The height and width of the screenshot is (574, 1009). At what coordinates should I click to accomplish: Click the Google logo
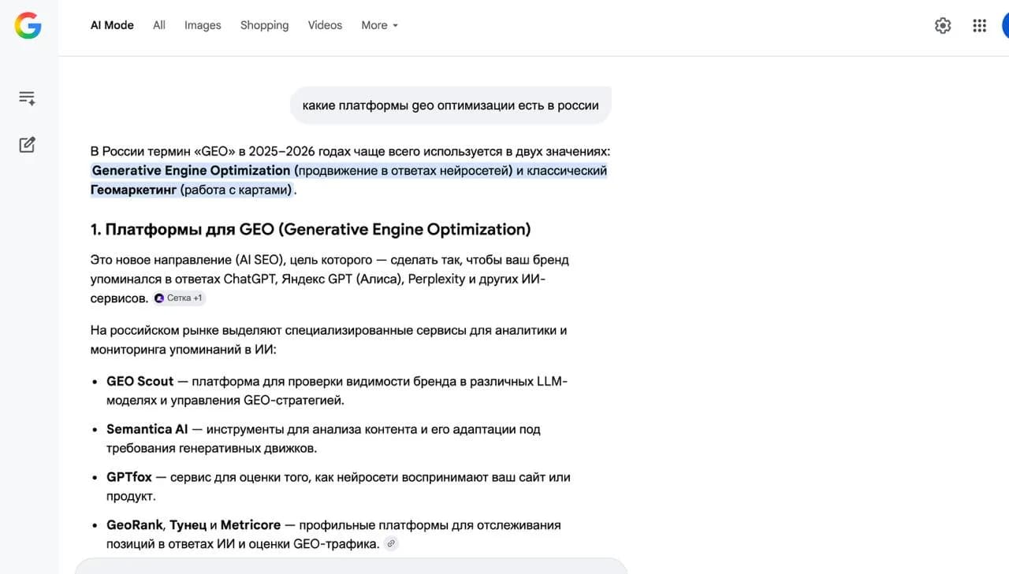[x=28, y=25]
